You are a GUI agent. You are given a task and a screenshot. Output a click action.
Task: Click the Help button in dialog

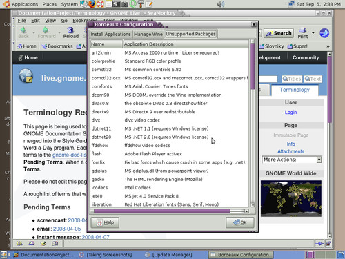click(x=105, y=222)
